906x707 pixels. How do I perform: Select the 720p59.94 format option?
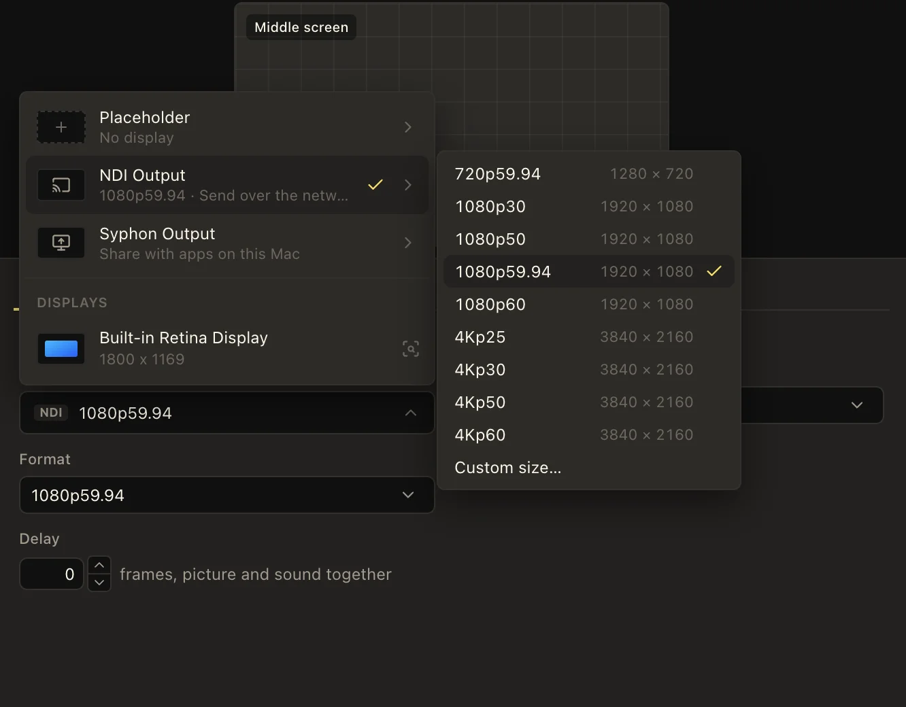point(589,174)
